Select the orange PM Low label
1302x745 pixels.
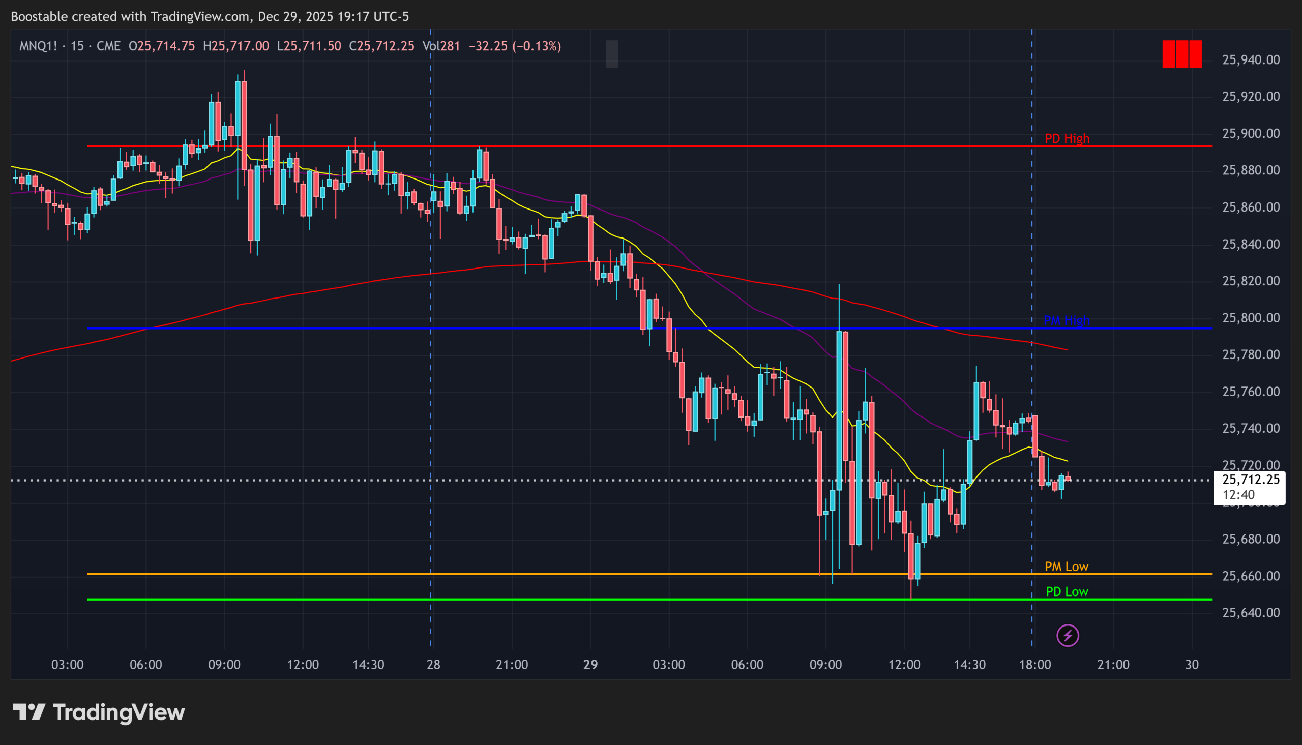[1066, 567]
